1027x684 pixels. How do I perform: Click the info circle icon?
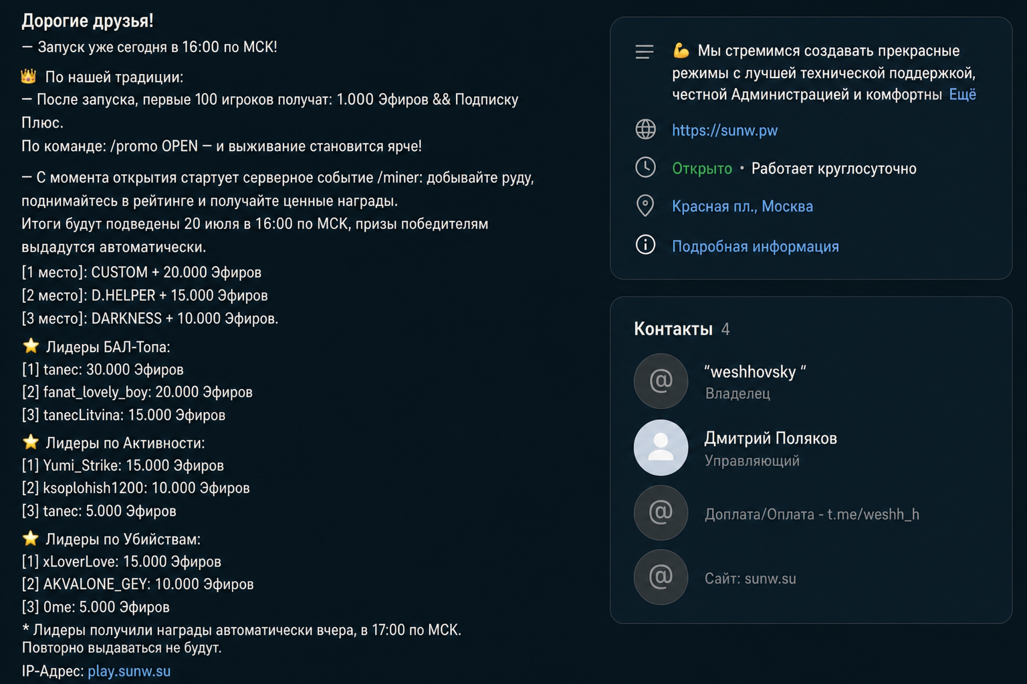645,244
